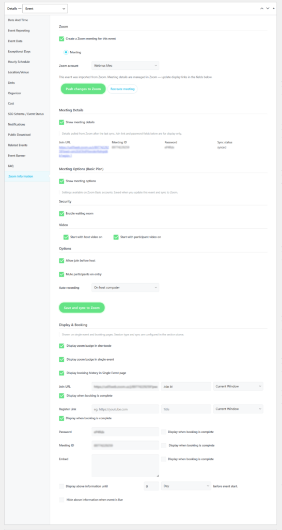This screenshot has height=530, width=282.
Task: Open the Auto recording dropdown
Action: pyautogui.click(x=125, y=288)
